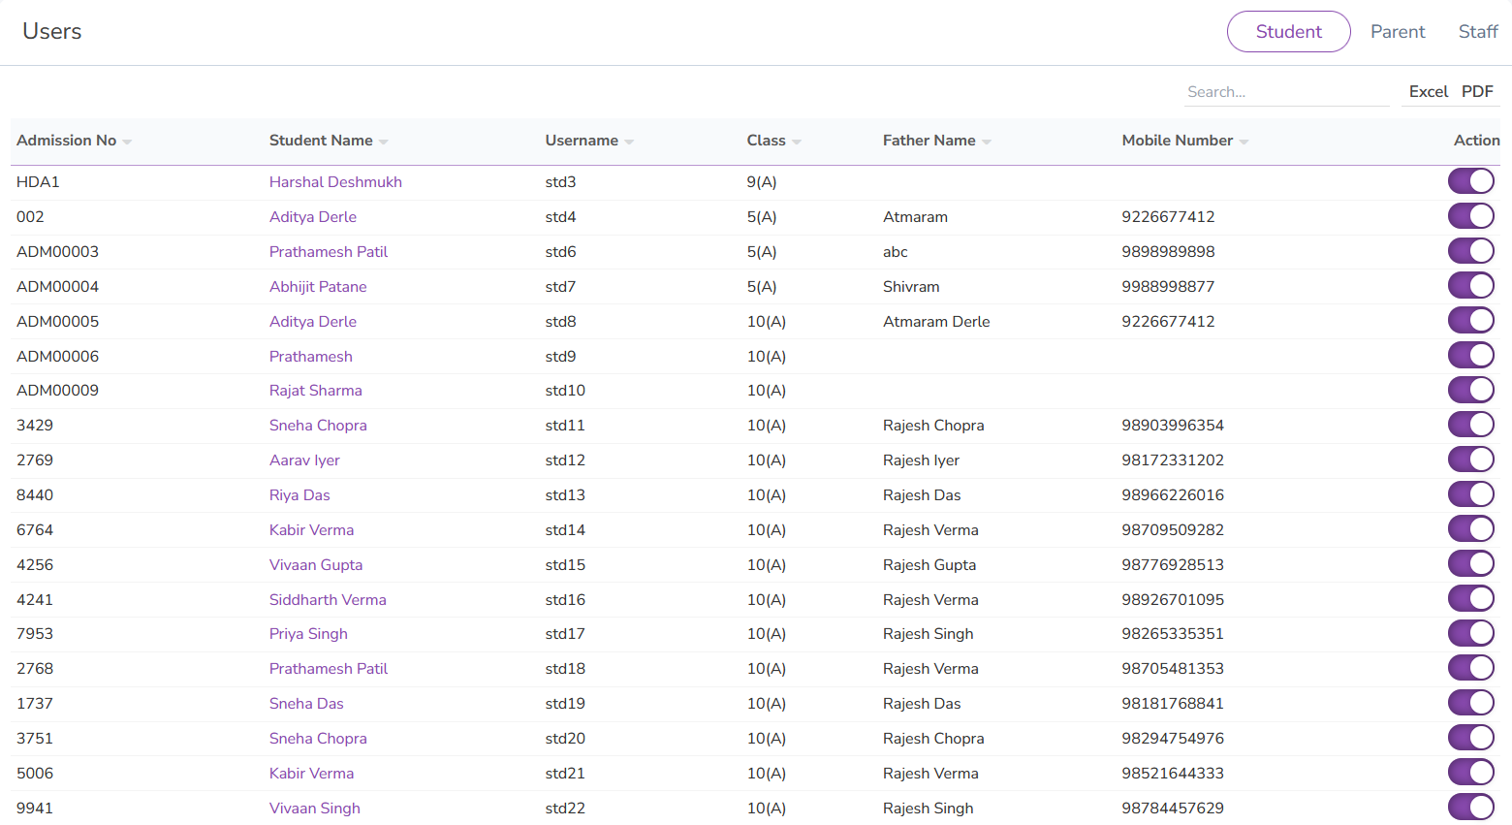Switch off the toggle for Priya Singh
Screen dimensions: 1512x825
[1470, 633]
